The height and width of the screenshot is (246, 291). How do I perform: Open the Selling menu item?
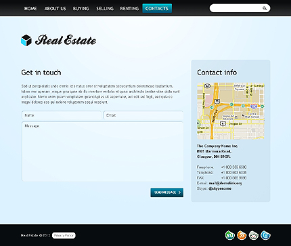(x=105, y=9)
